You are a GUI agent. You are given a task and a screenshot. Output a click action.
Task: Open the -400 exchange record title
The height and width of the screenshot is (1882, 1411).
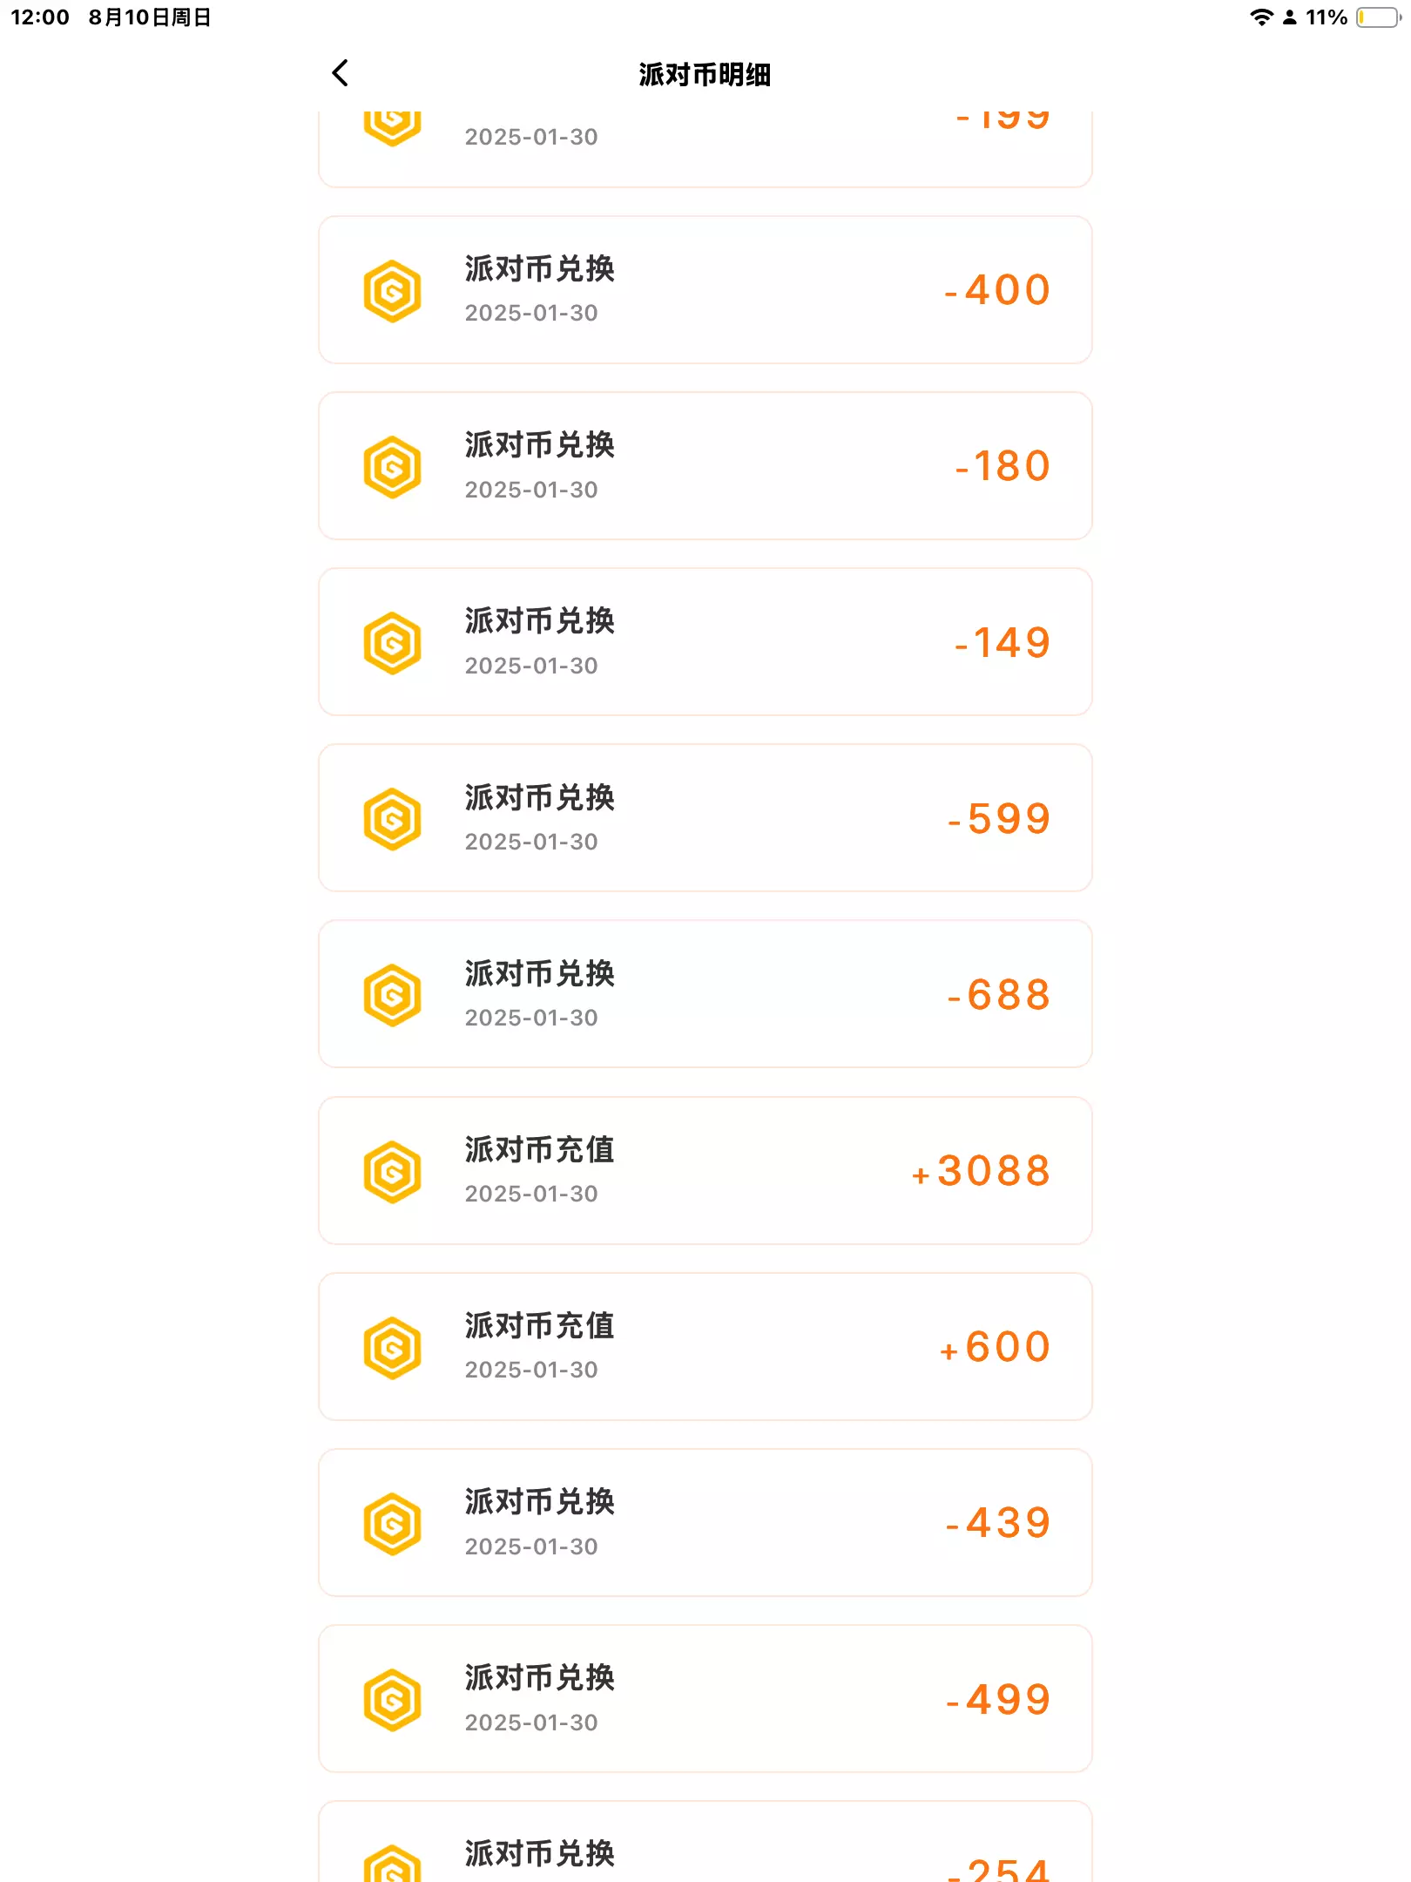tap(539, 269)
